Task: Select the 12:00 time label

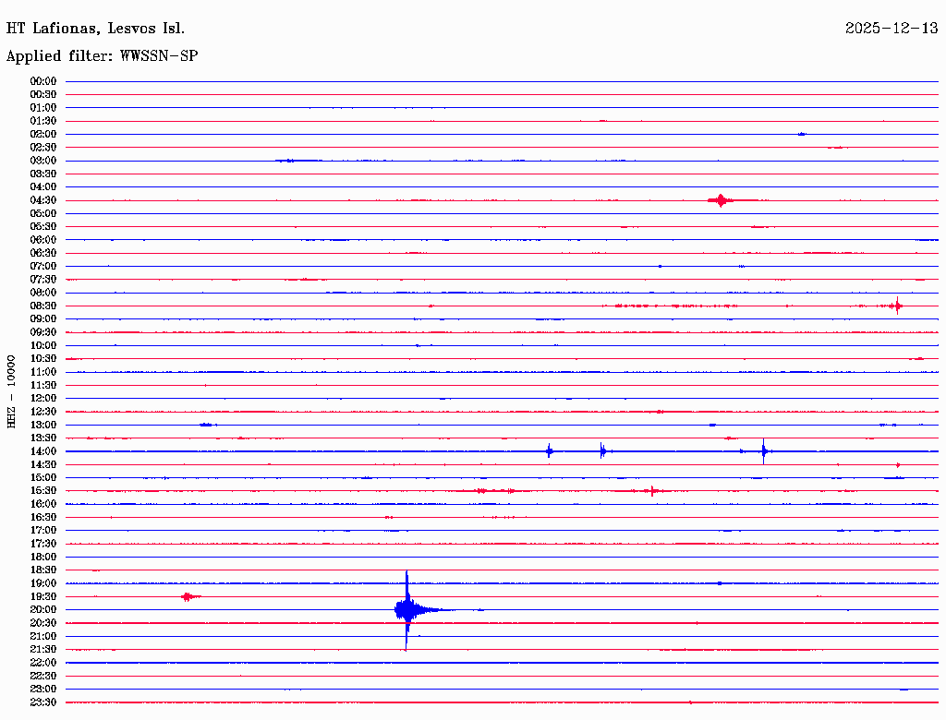Action: click(x=43, y=399)
